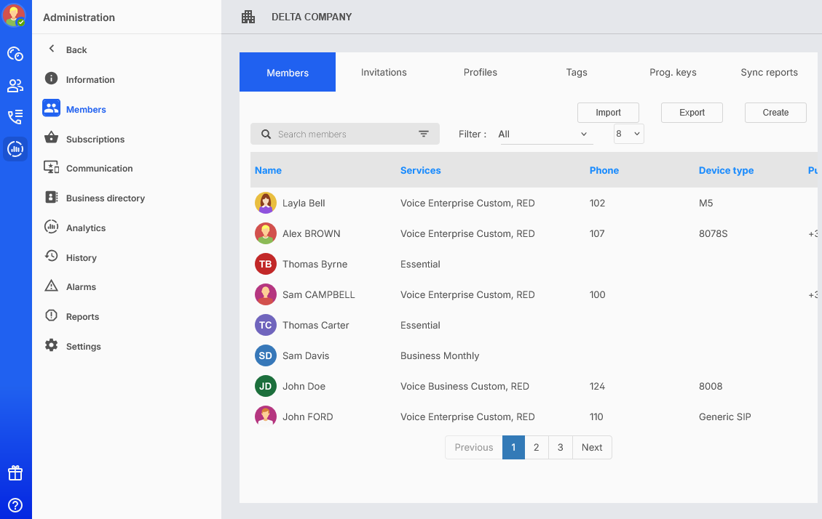Viewport: 822px width, 519px height.
Task: Open the Sync reports tab
Action: (x=769, y=72)
